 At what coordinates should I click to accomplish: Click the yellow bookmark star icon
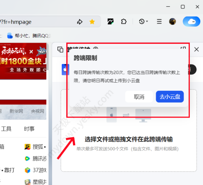92,22
